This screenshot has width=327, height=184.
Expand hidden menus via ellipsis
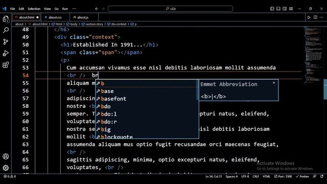click(x=74, y=9)
